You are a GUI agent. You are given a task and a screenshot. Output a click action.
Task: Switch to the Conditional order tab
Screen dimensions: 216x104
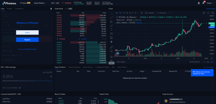[x=19, y=9]
